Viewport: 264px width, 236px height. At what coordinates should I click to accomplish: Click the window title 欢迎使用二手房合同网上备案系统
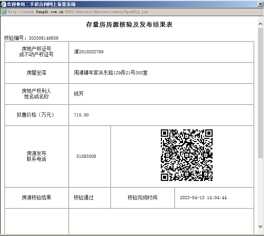point(41,4)
